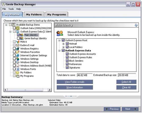
Task: Expand the Local Folders node
Action: pyautogui.click(x=63, y=47)
